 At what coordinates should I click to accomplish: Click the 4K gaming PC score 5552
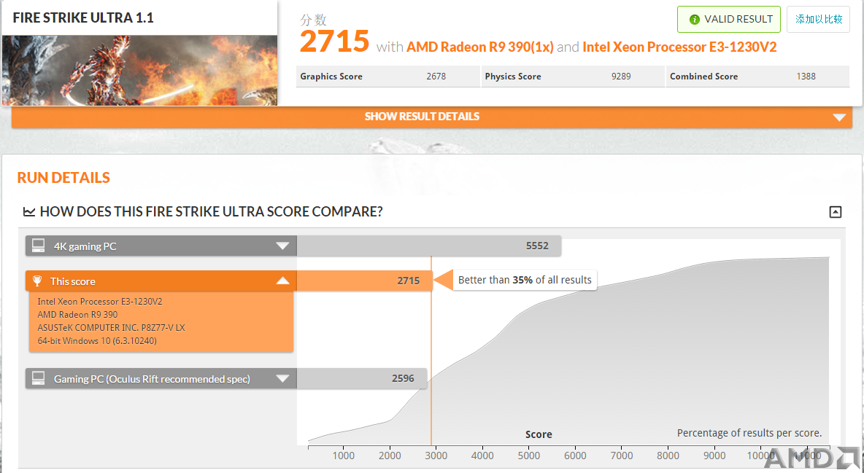537,246
